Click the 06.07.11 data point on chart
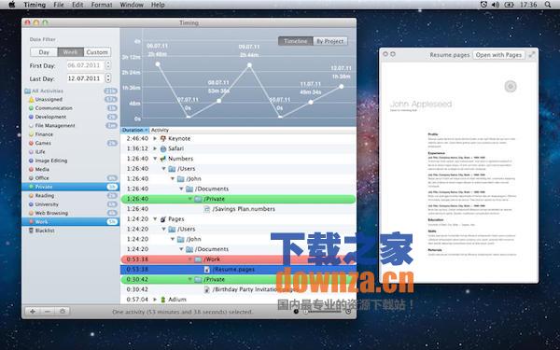Viewport: 560px width, 350px height. tap(158, 64)
